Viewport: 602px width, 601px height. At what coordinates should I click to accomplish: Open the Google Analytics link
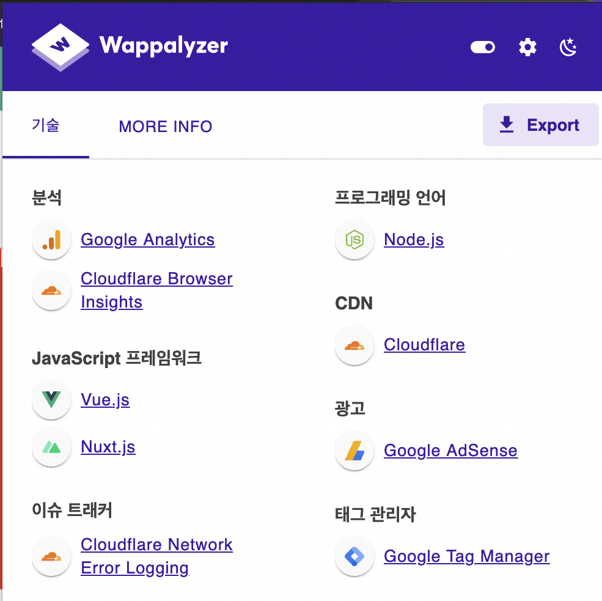click(148, 240)
